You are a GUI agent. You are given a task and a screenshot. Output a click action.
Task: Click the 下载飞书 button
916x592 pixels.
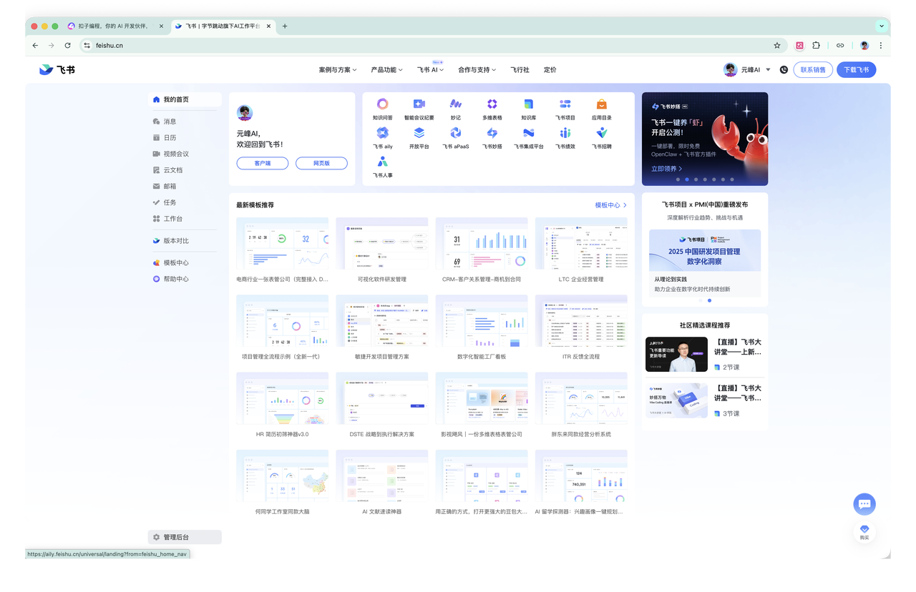point(857,70)
